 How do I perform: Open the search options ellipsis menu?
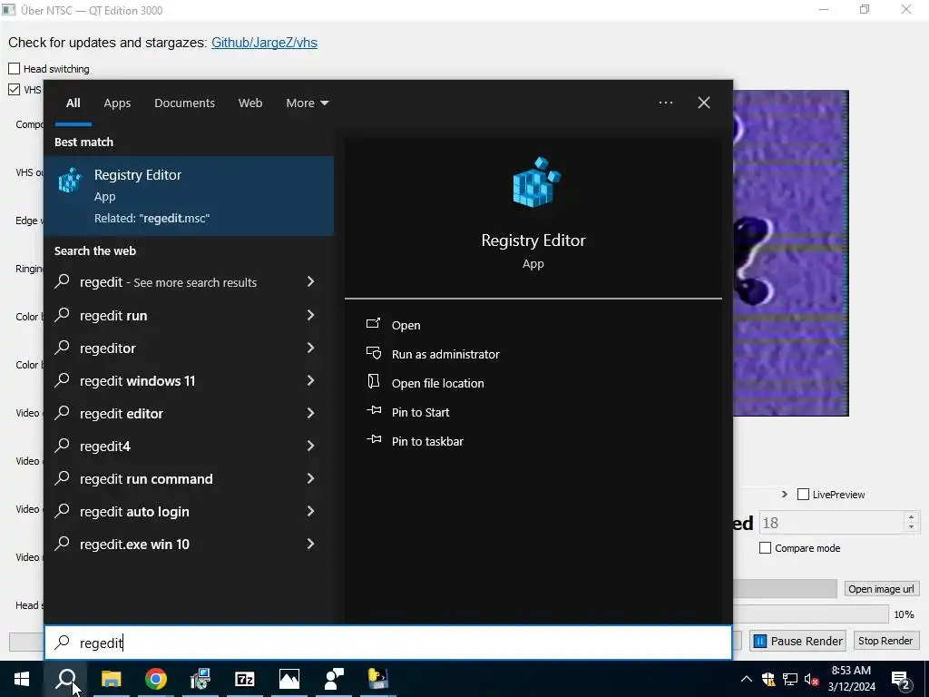click(665, 103)
